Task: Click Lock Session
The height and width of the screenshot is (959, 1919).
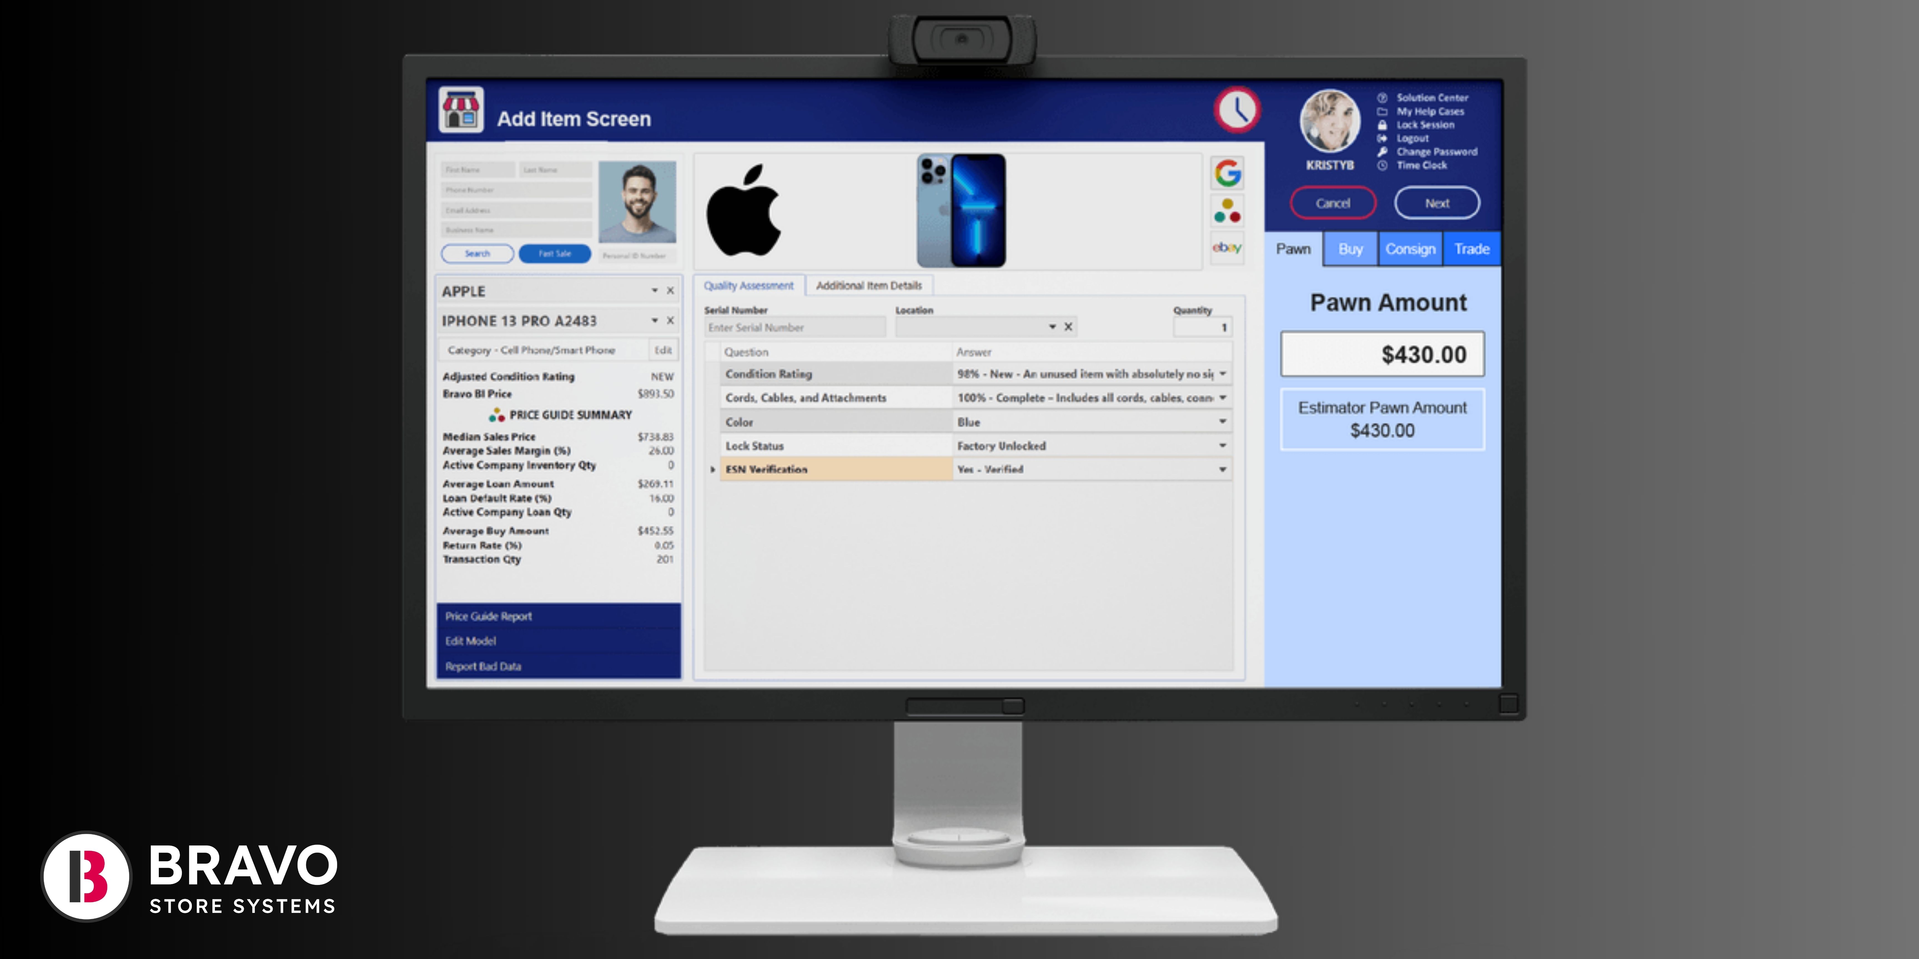Action: (1425, 125)
